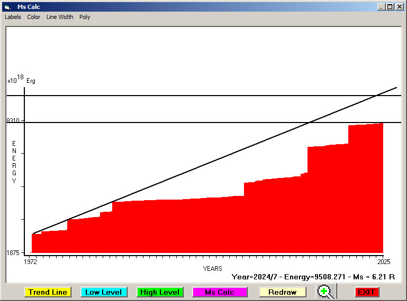Maximize the Ms Calc window

pyautogui.click(x=390, y=7)
